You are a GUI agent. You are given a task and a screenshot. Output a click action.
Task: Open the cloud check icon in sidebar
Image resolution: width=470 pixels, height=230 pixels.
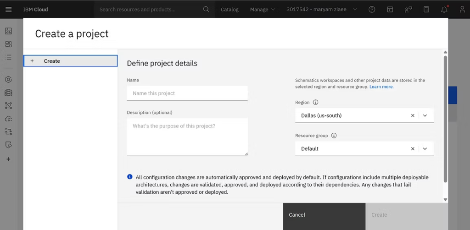point(8,119)
